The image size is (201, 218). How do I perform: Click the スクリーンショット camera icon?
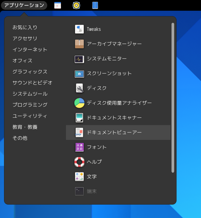click(x=79, y=74)
